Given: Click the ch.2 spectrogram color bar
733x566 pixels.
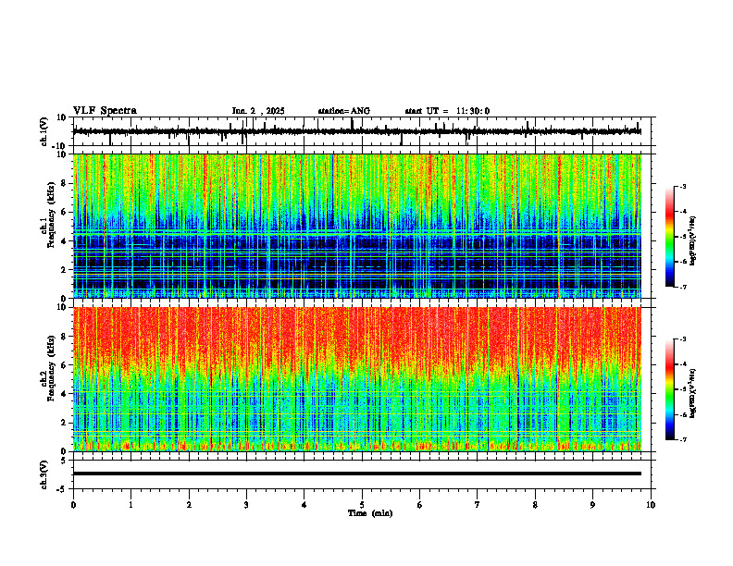Looking at the screenshot, I should coord(669,389).
